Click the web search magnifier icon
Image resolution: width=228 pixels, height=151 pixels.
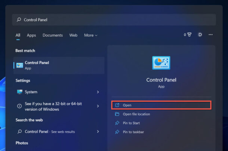[x=20, y=132]
